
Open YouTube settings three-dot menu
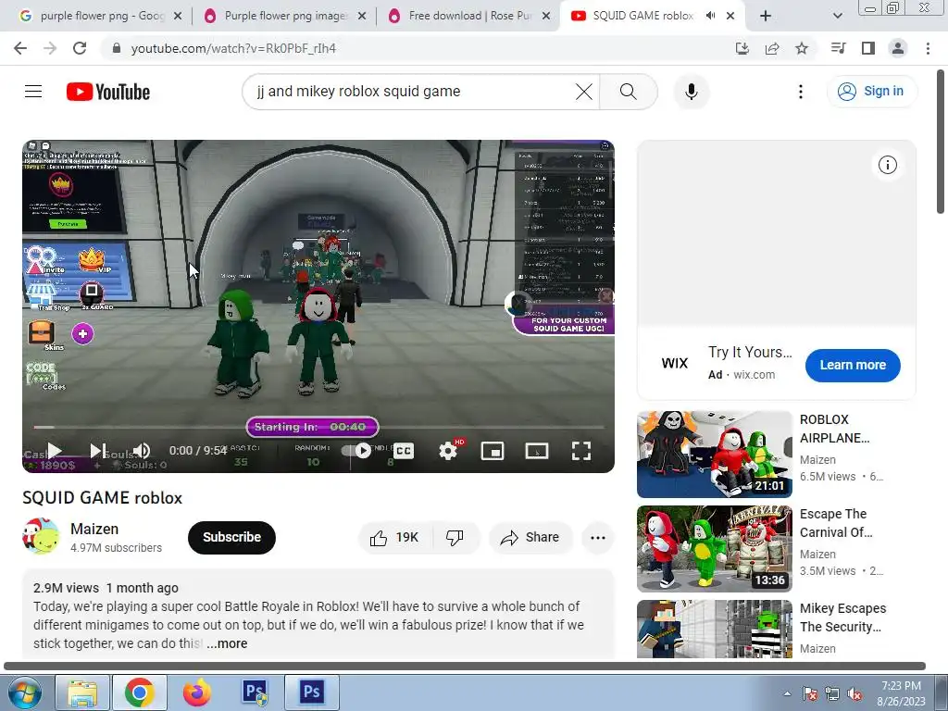tap(801, 92)
